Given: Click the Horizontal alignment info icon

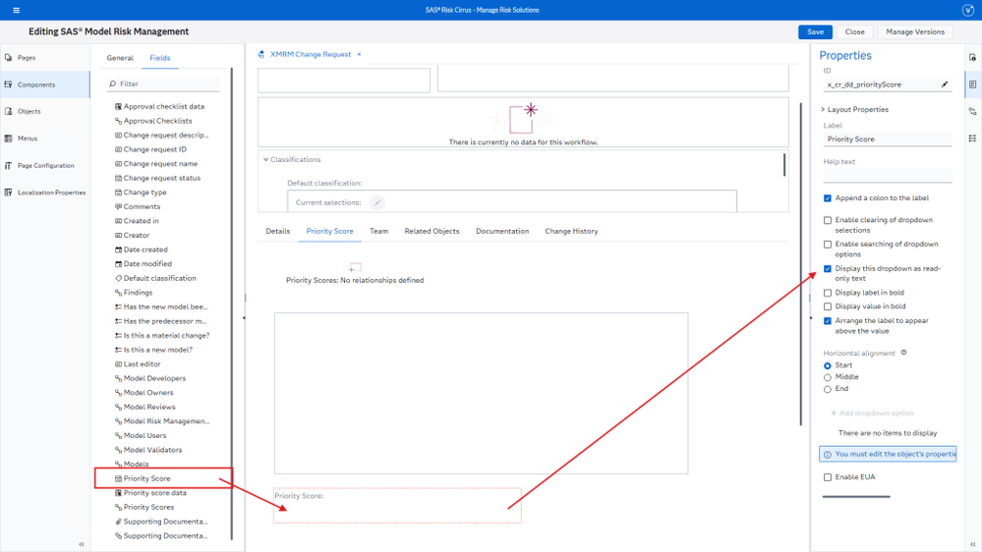Looking at the screenshot, I should click(903, 353).
